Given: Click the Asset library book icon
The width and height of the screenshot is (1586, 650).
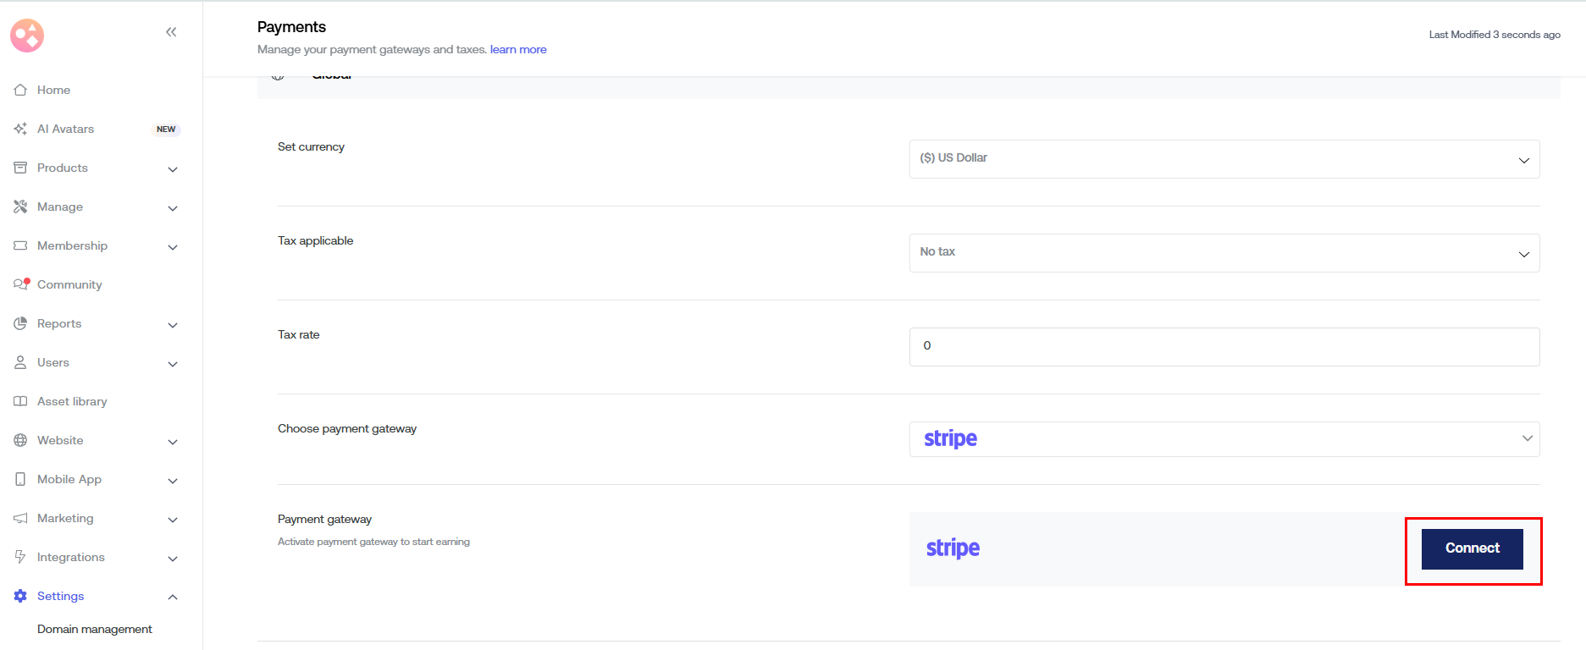Looking at the screenshot, I should click(x=20, y=401).
